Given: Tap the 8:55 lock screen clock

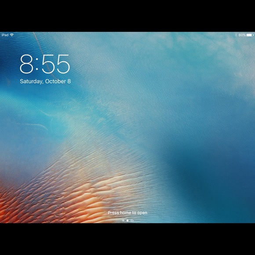Looking at the screenshot, I should pyautogui.click(x=45, y=64).
